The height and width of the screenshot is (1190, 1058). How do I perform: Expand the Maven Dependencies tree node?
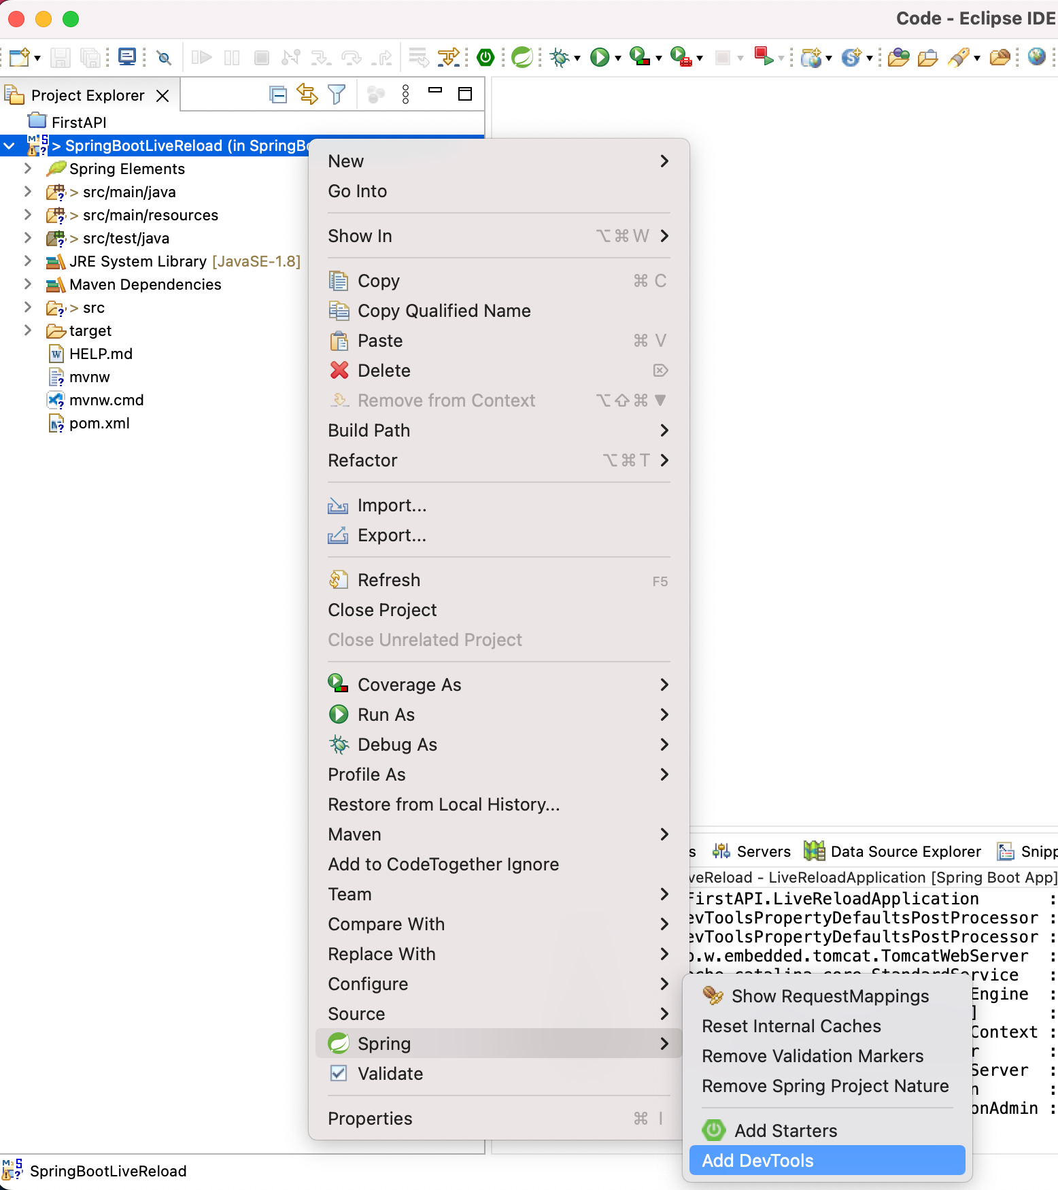(x=28, y=284)
